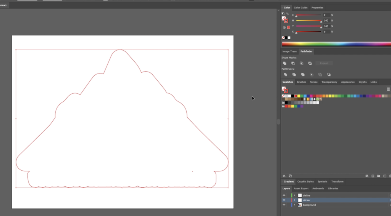Click the Yellow percentage input field

pos(326,26)
